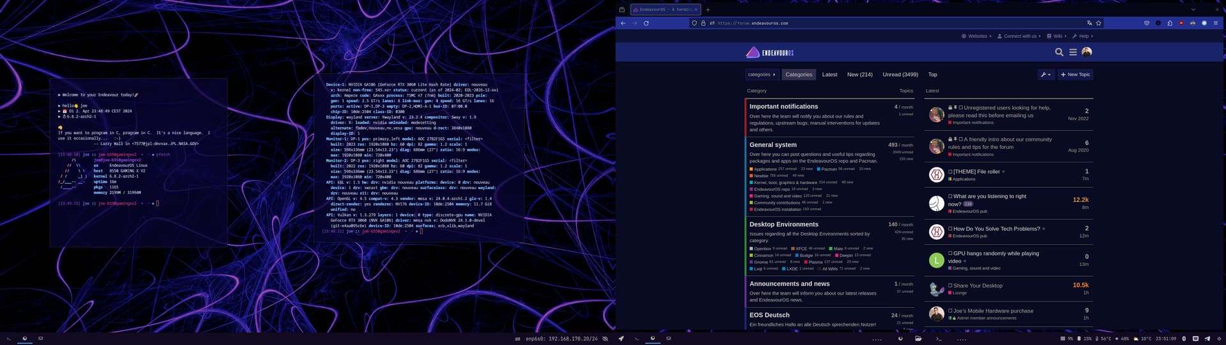Open the Announcements and news category

point(789,284)
